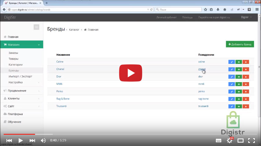Toggle visibility eye for Trussardi brand
Screen dimensions: 261x146
[239, 106]
